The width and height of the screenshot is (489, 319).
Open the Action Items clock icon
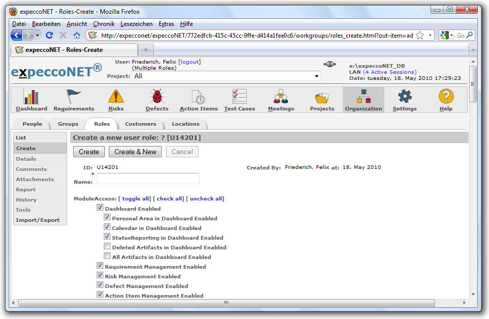click(x=198, y=97)
